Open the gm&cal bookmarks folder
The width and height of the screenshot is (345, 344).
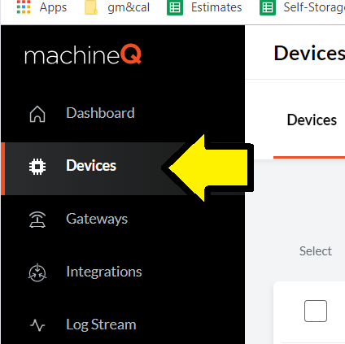[129, 7]
